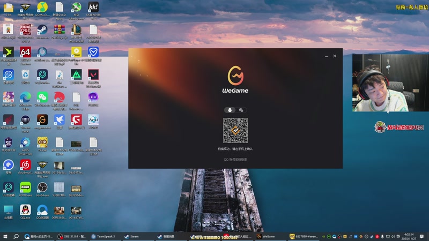This screenshot has height=241, width=429.
Task: Open the YY.exe desktop shortcut
Action: (42, 145)
